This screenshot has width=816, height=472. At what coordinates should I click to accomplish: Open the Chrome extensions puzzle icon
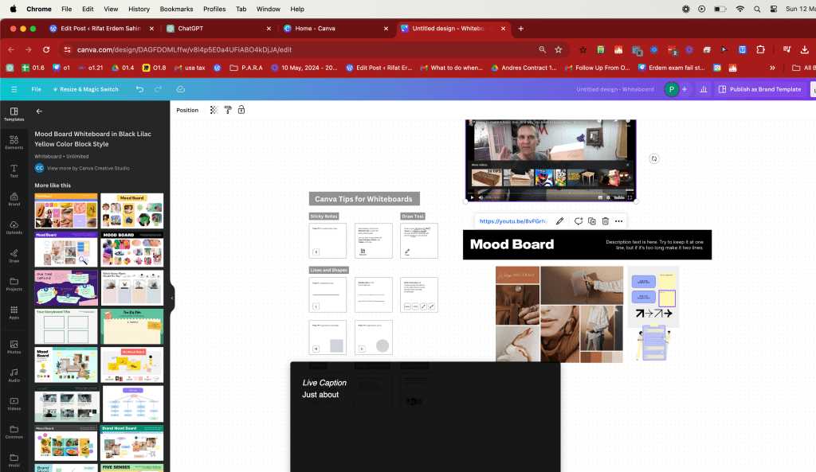pyautogui.click(x=760, y=50)
